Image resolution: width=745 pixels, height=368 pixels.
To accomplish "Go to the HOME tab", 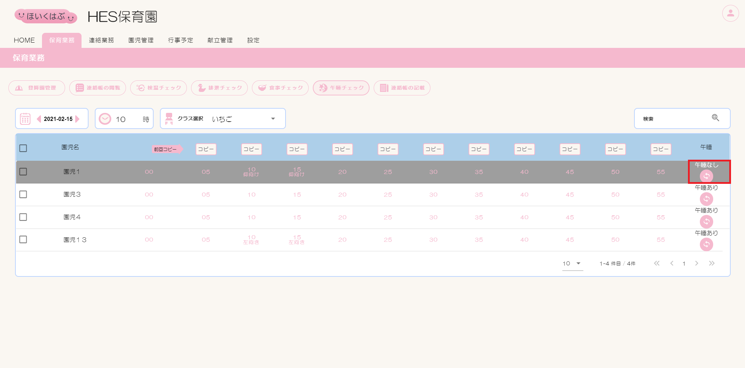I will coord(24,40).
